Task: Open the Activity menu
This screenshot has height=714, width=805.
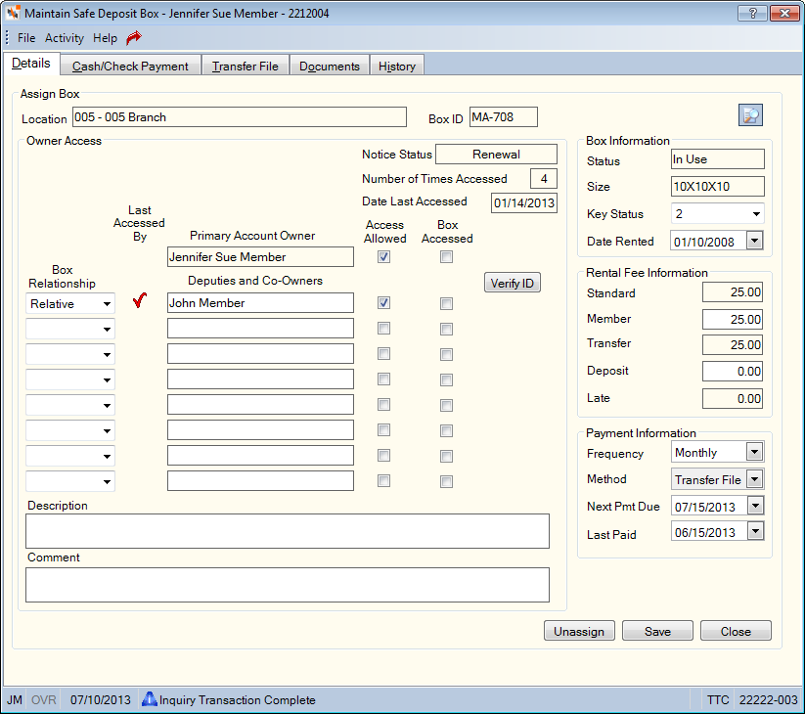Action: pyautogui.click(x=65, y=38)
